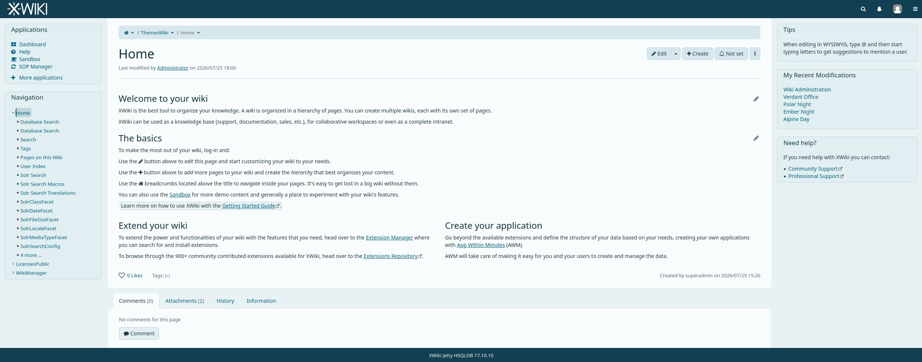
Task: Edit the Welcome to your wiki section pencil
Action: pos(756,99)
